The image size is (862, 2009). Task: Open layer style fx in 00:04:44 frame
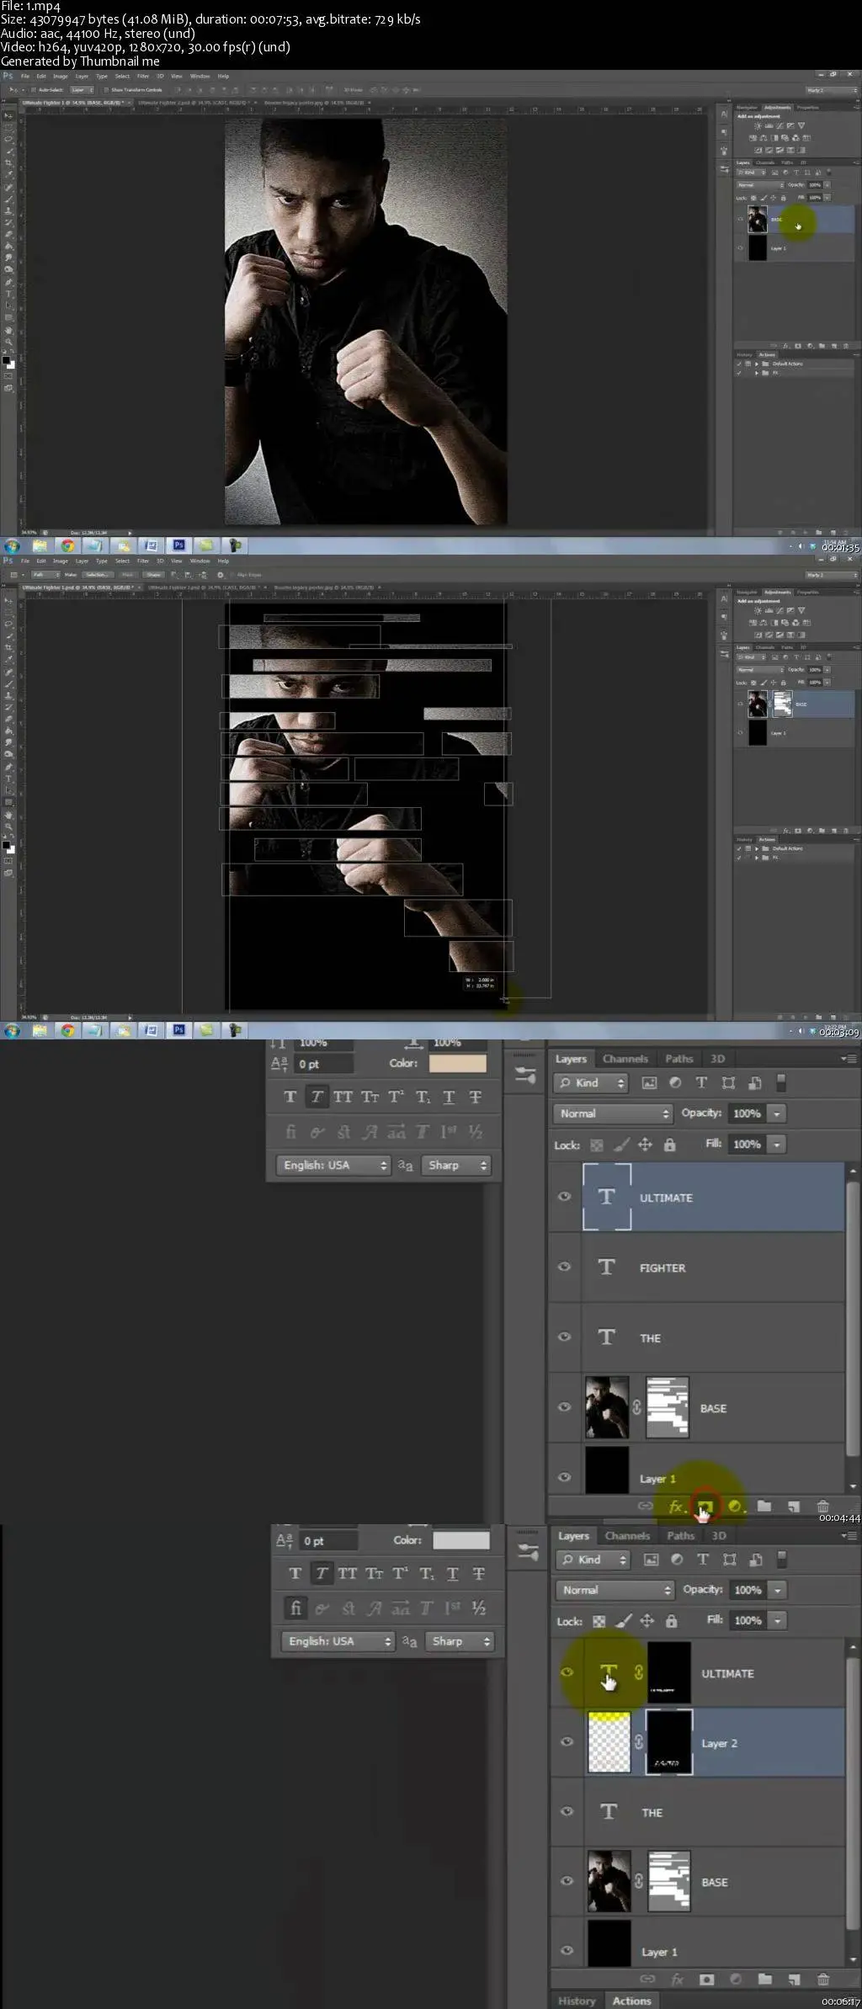[675, 1506]
